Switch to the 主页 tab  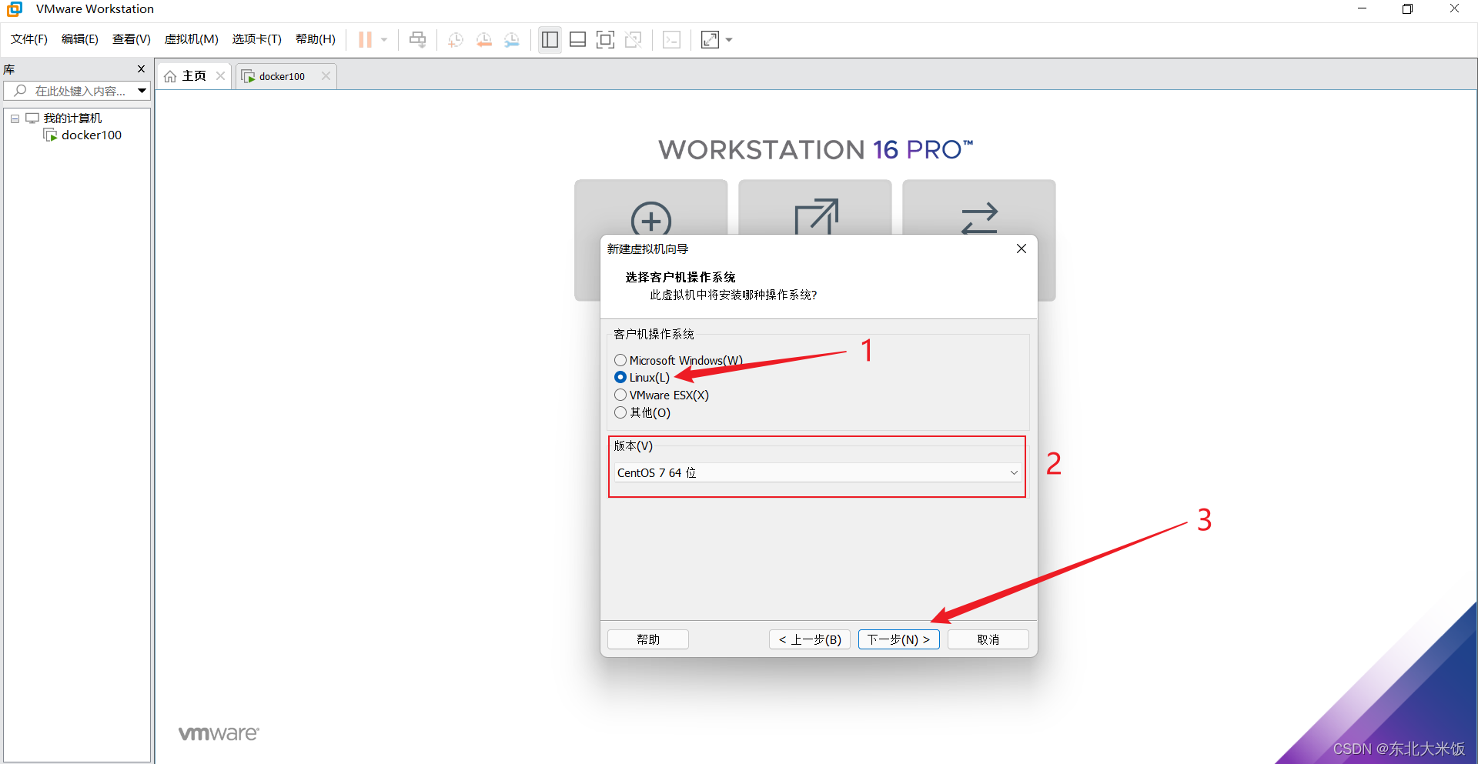194,76
